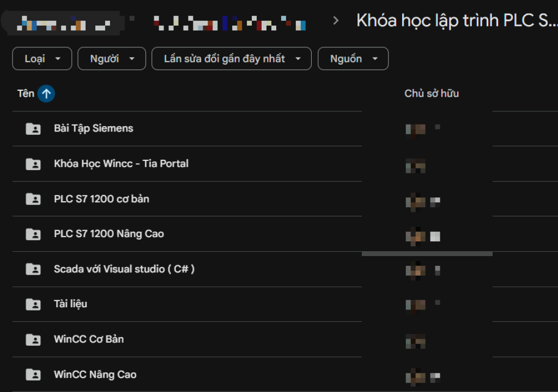This screenshot has height=392, width=558.
Task: Click owner avatar in the Tài liệu row
Action: [416, 304]
